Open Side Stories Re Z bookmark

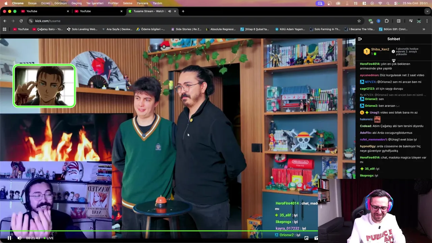click(x=186, y=29)
